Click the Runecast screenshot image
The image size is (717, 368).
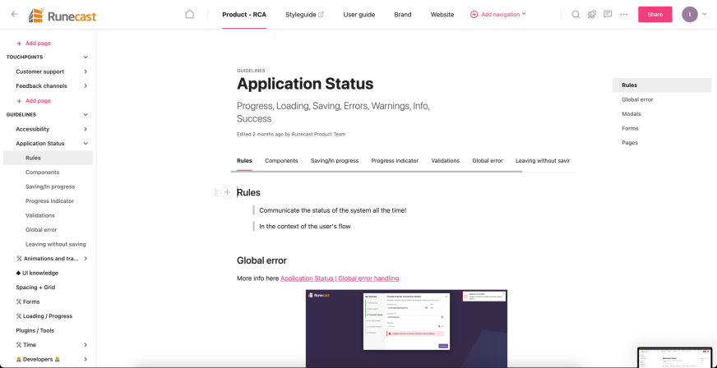[406, 328]
